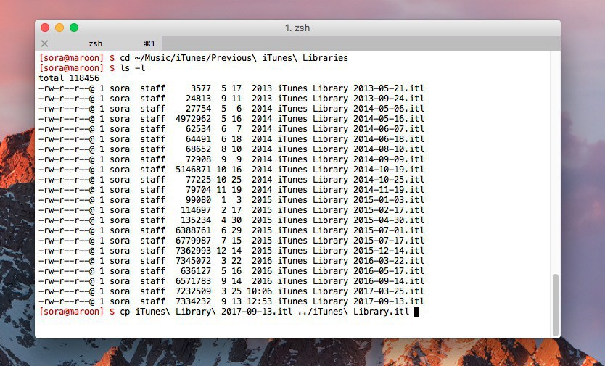
Task: Click the file size value 72908
Action: tap(198, 159)
